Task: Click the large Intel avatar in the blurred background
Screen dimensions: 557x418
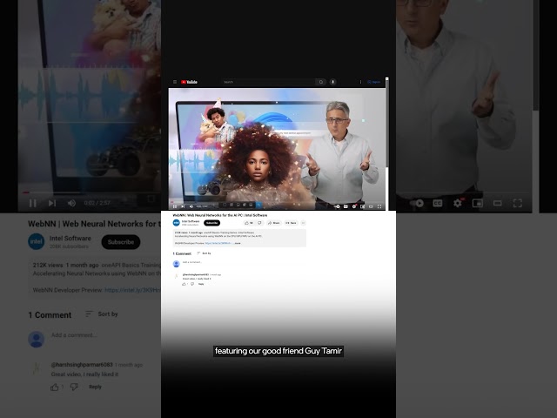Action: tap(37, 242)
